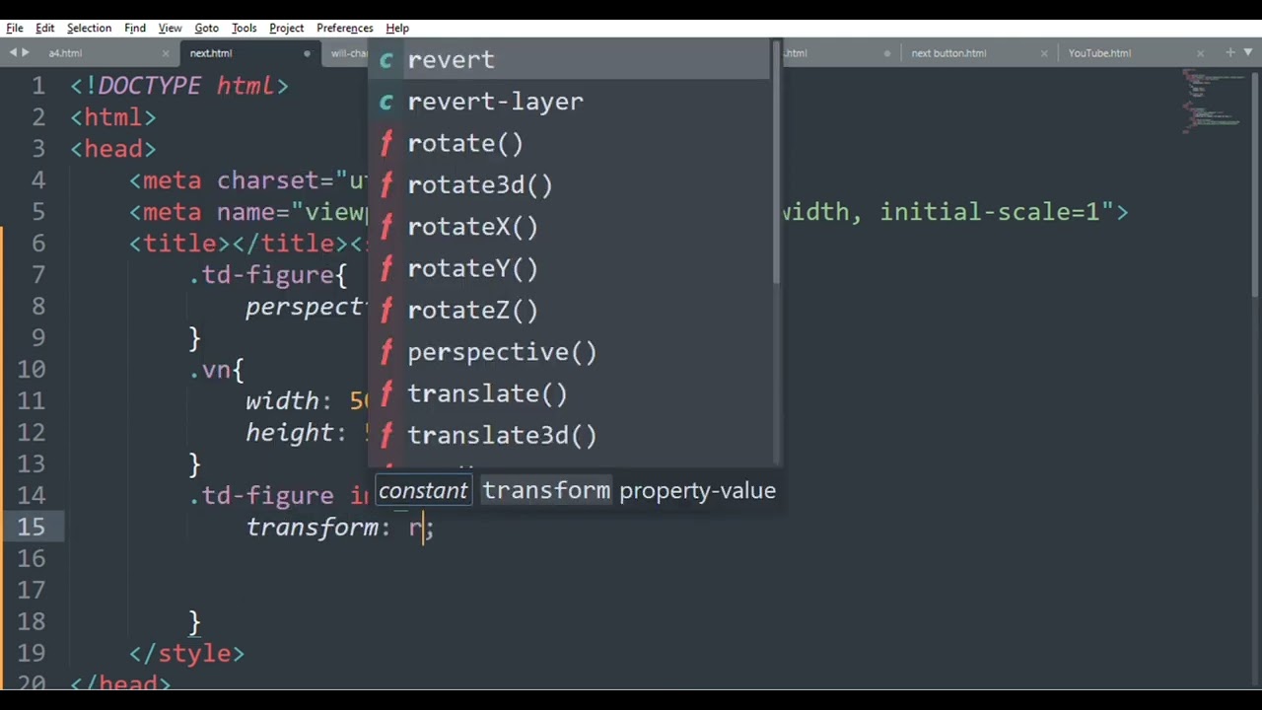
Task: Open the Tools menu
Action: click(x=244, y=28)
